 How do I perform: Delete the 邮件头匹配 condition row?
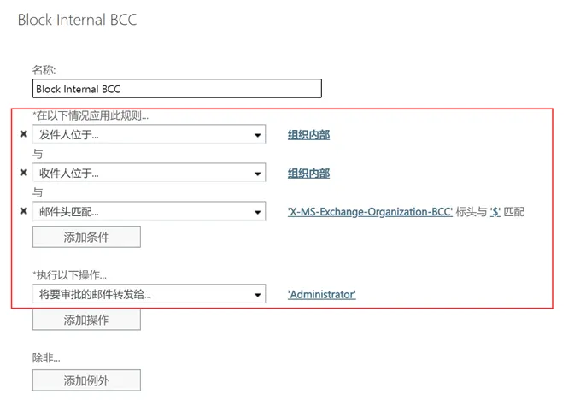(23, 211)
